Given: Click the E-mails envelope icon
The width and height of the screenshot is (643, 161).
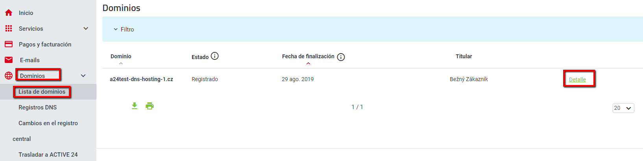Looking at the screenshot, I should pos(9,60).
